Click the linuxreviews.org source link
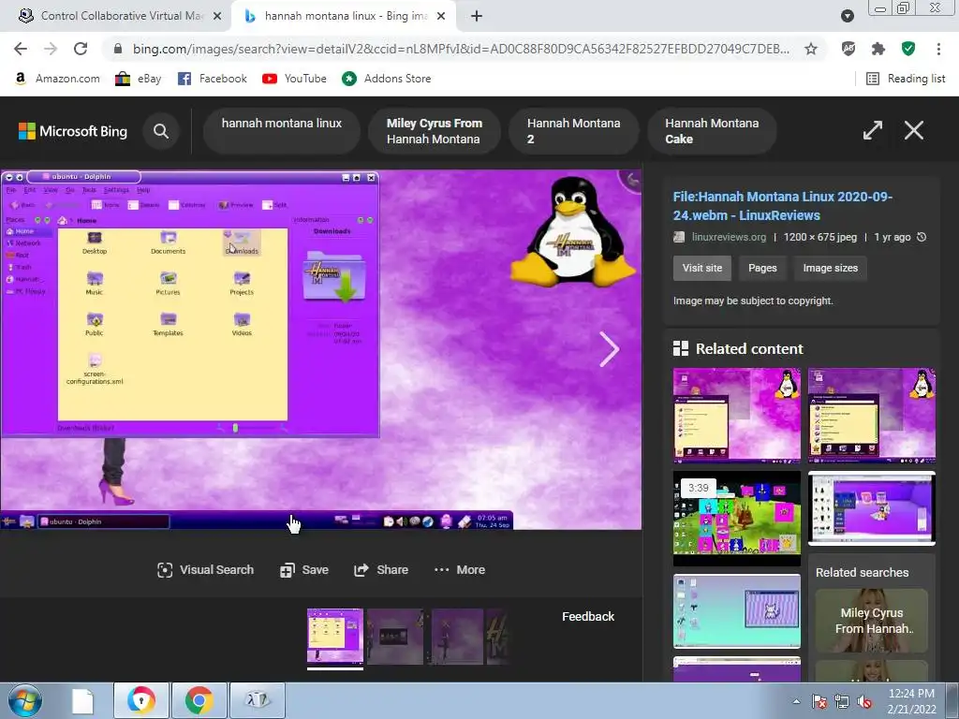 point(729,237)
